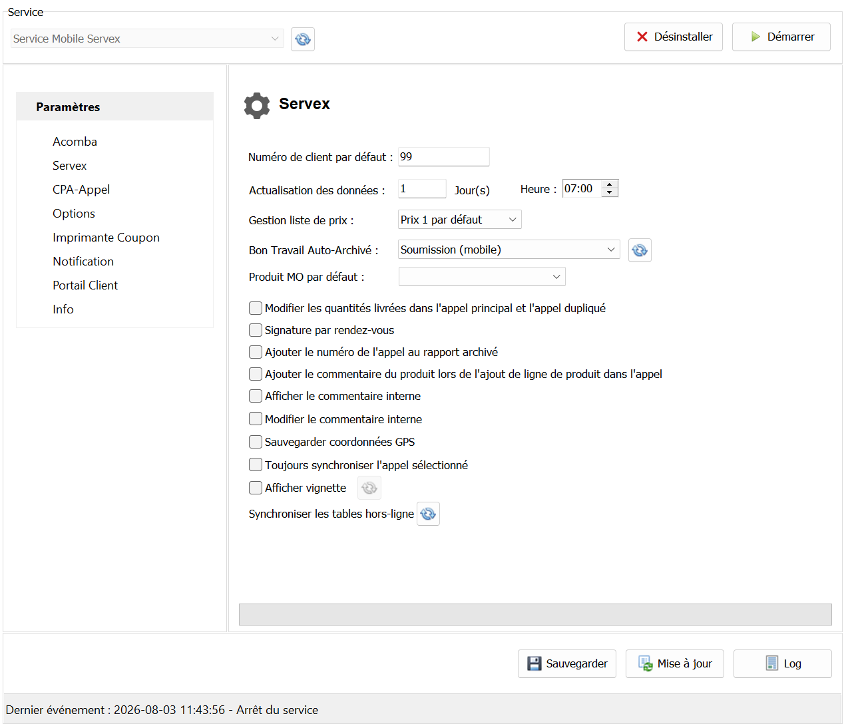The image size is (844, 726).
Task: Decrease the Heure value with down arrow
Action: (x=610, y=193)
